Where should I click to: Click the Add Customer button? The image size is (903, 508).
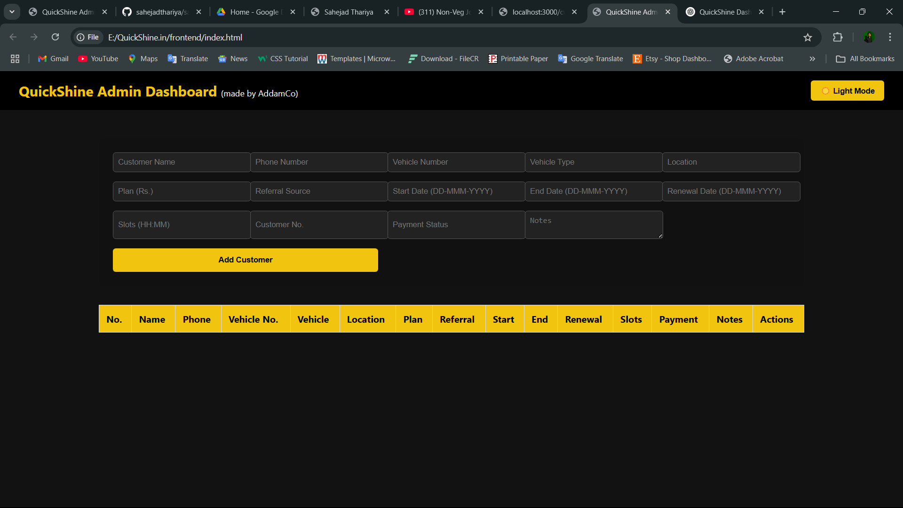pyautogui.click(x=245, y=260)
